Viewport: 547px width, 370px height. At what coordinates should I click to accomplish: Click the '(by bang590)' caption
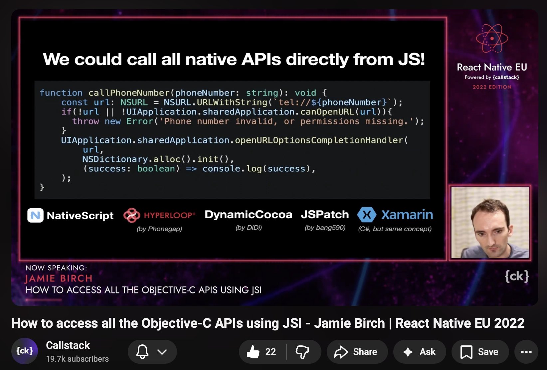325,228
